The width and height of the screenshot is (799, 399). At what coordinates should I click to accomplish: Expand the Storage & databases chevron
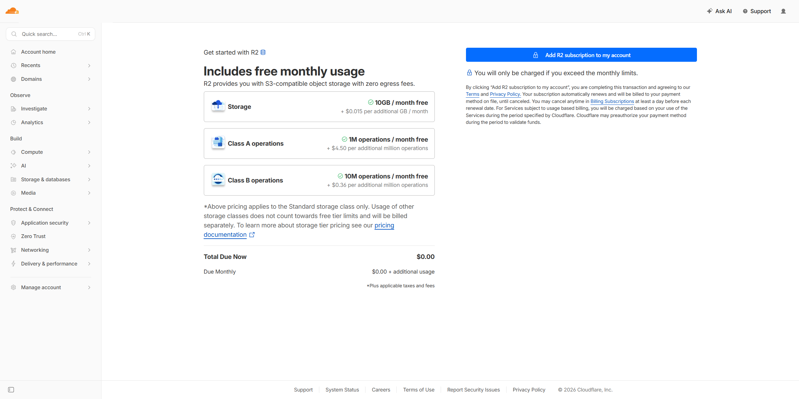pyautogui.click(x=89, y=180)
